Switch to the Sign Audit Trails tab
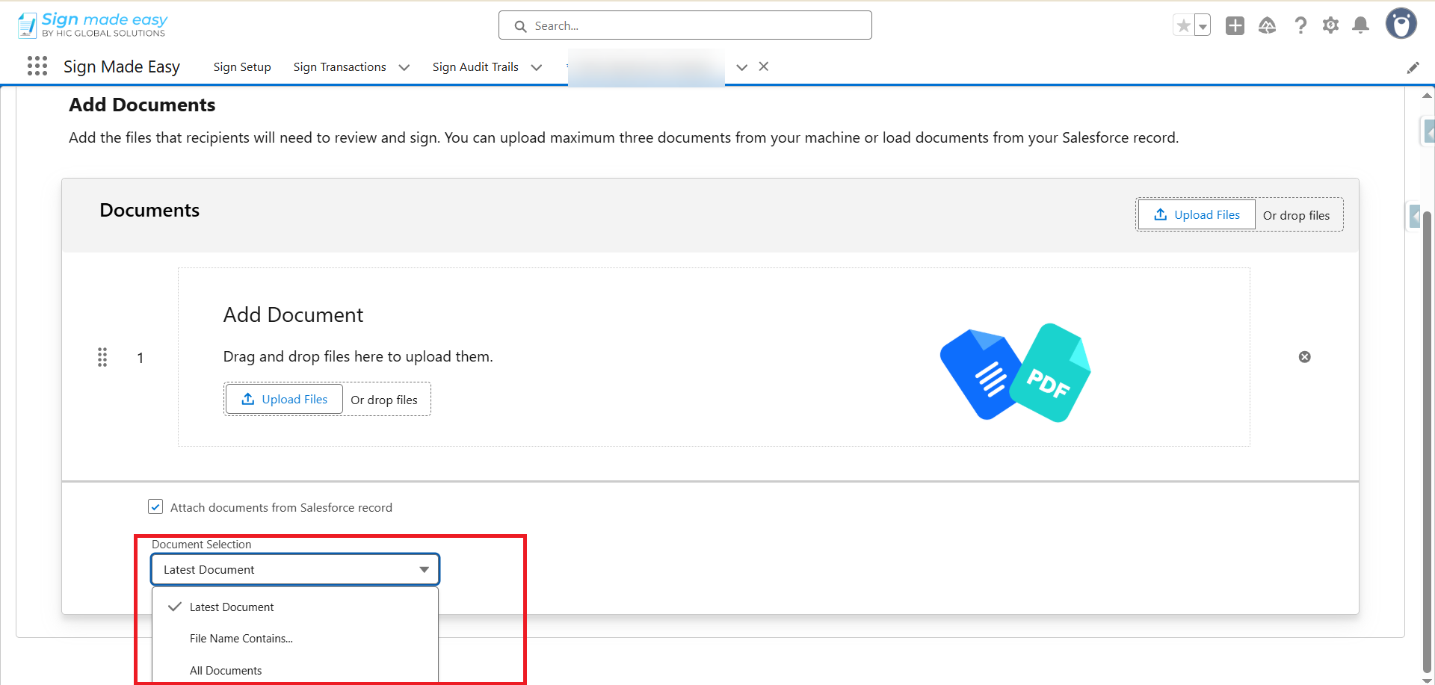The height and width of the screenshot is (685, 1435). 475,67
